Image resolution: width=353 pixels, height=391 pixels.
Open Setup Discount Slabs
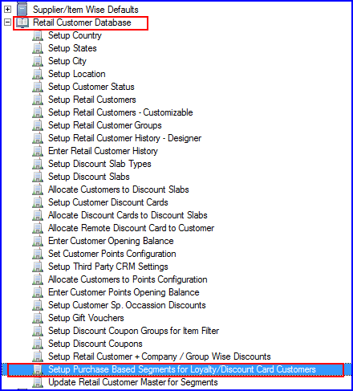(x=89, y=177)
